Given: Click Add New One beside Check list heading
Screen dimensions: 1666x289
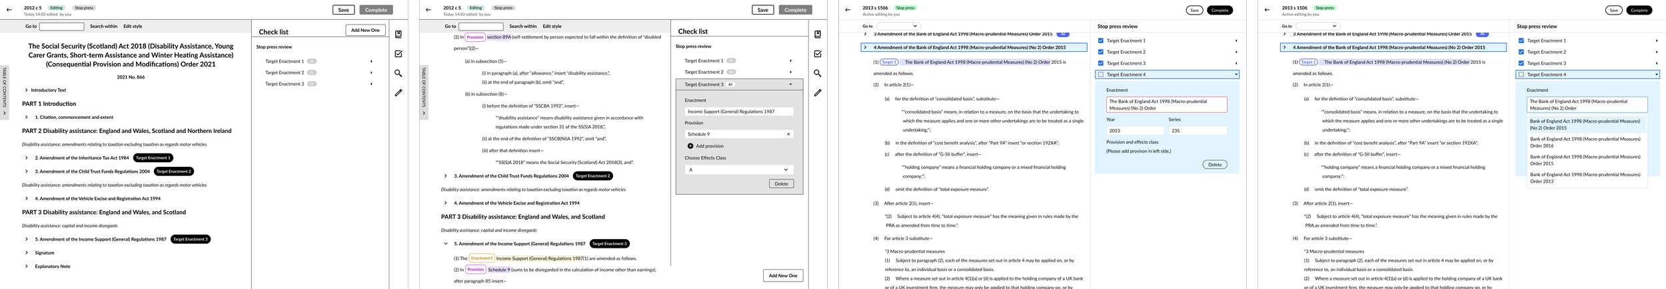Looking at the screenshot, I should (365, 30).
